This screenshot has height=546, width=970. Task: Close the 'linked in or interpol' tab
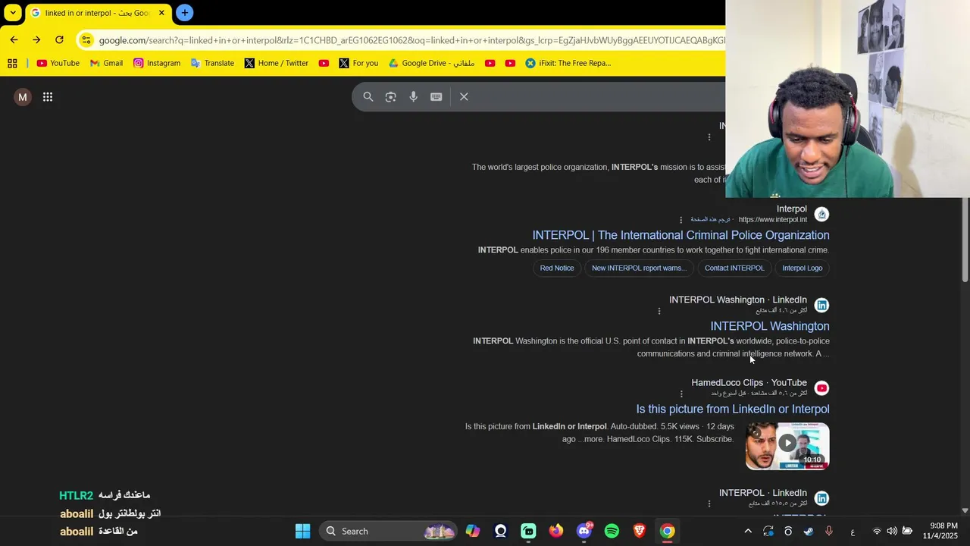[161, 13]
